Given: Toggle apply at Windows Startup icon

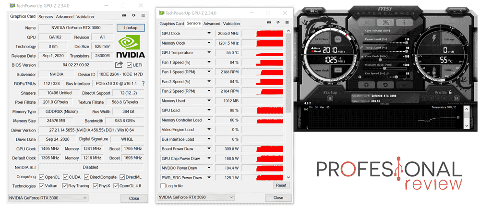Looking at the screenshot, I should click(330, 98).
